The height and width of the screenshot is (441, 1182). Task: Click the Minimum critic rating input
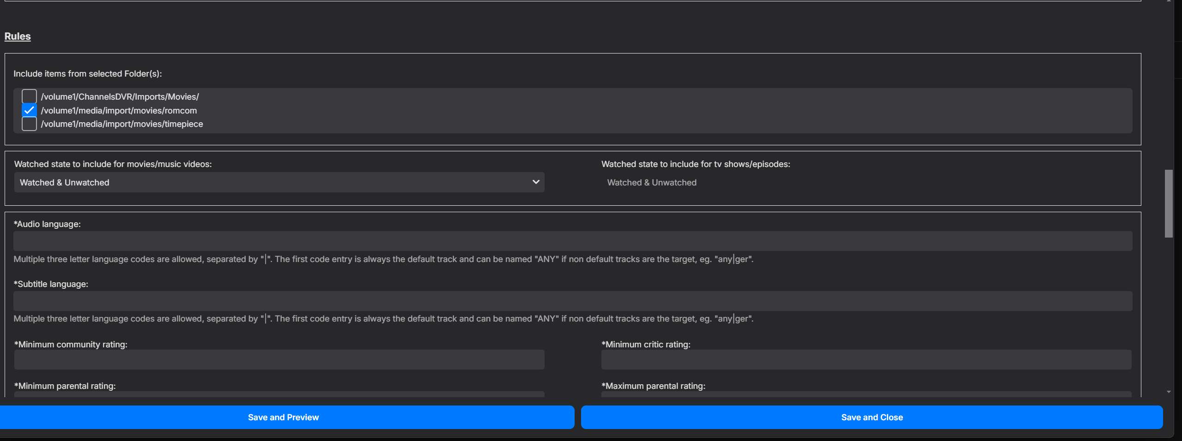866,360
